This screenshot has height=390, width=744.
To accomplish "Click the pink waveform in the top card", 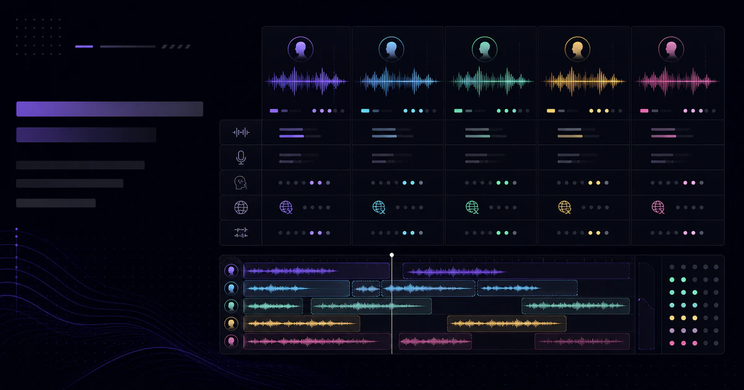I will tap(678, 81).
